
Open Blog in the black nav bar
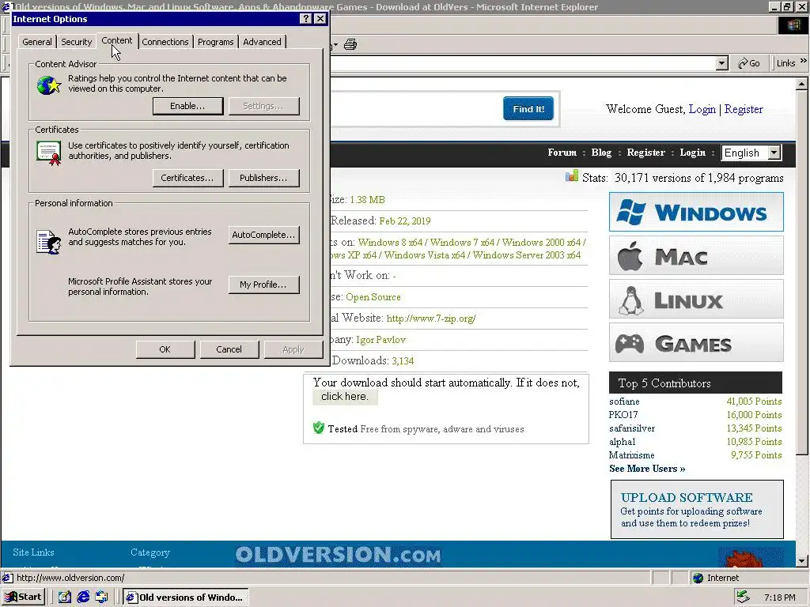point(601,153)
